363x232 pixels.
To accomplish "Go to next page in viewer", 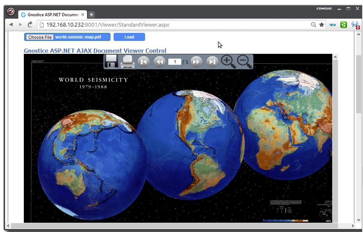I will (x=196, y=62).
